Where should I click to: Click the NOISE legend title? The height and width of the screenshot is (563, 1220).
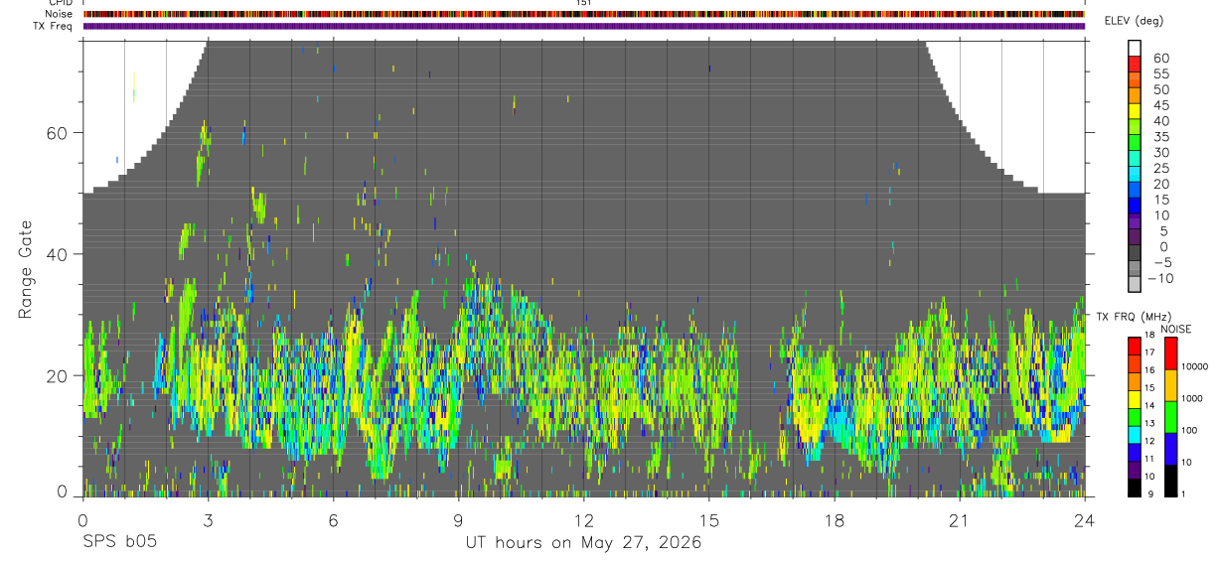point(1174,329)
